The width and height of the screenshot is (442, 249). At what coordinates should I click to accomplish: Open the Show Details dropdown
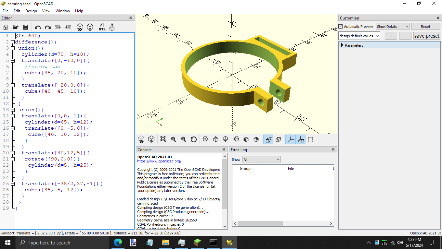click(393, 27)
